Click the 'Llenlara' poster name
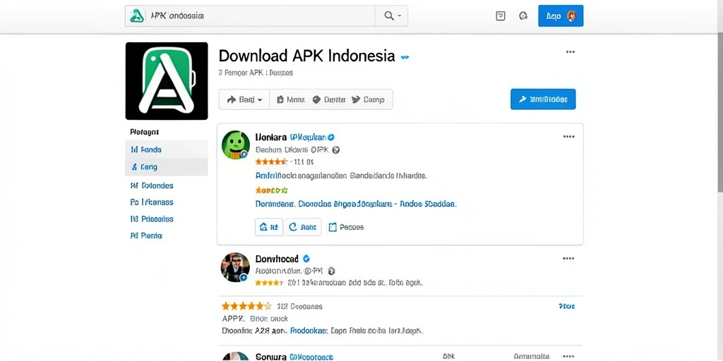Screen dimensions: 723x361 (x=271, y=137)
